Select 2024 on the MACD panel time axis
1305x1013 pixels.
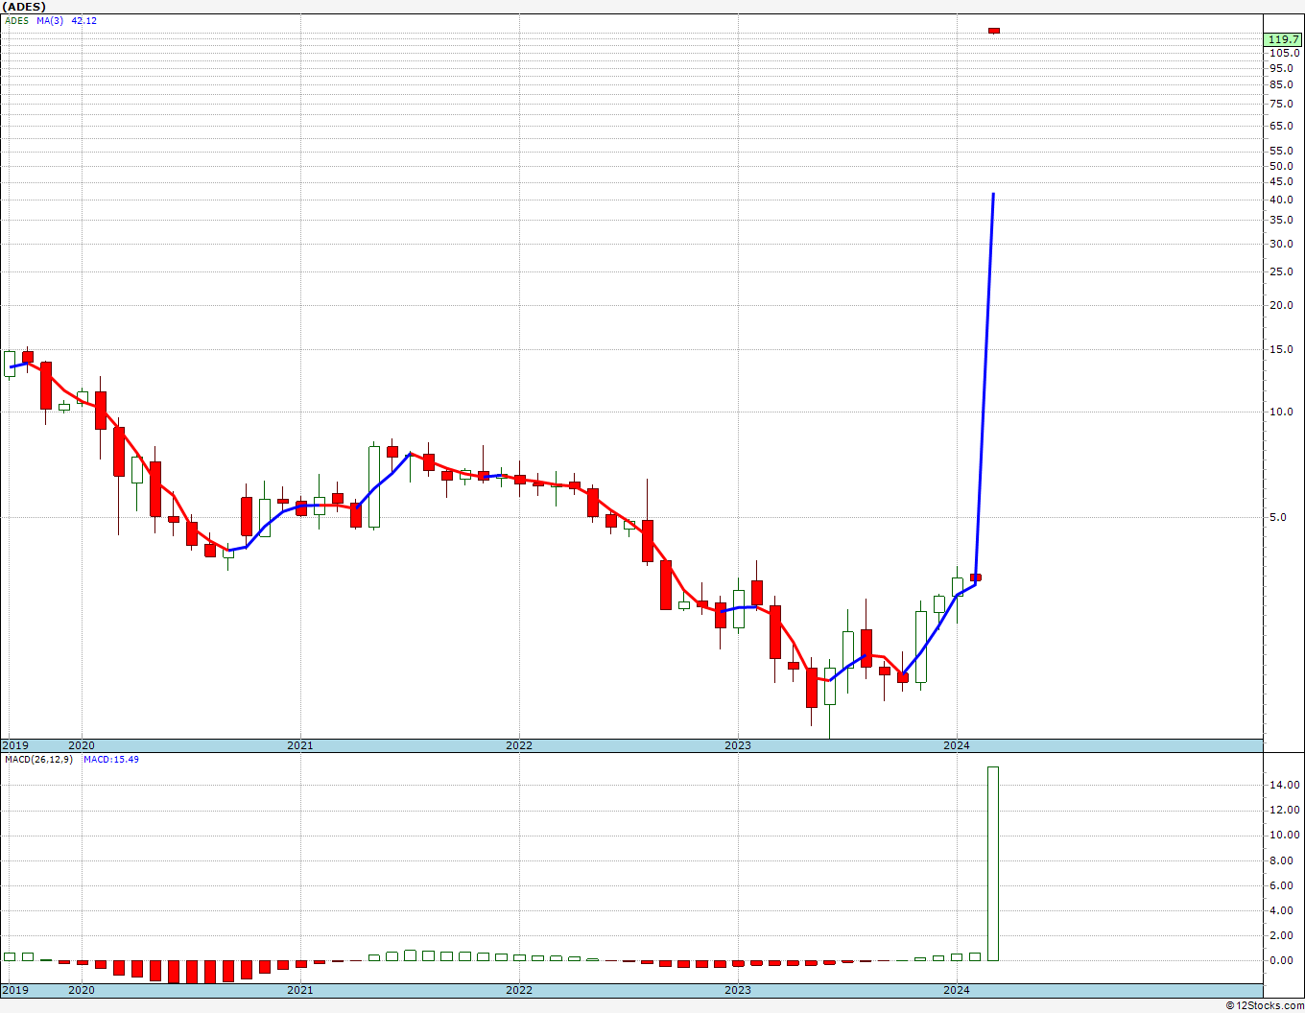click(x=957, y=990)
